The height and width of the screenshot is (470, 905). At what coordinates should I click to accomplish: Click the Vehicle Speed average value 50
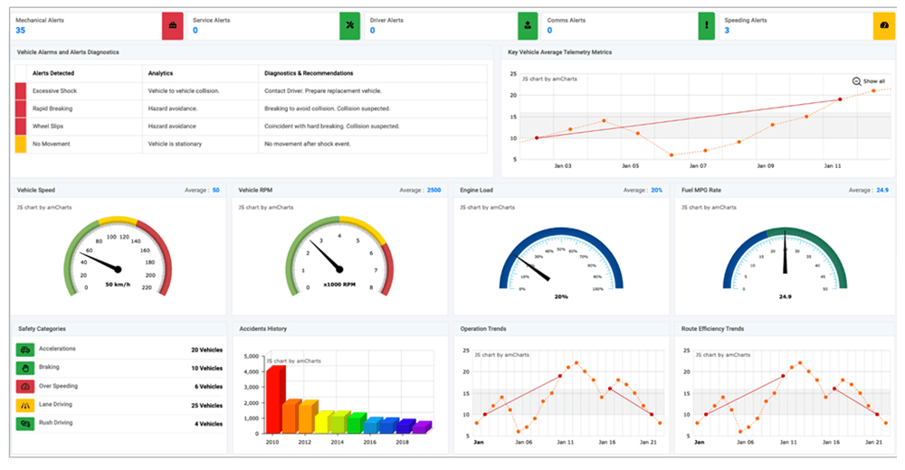tap(216, 191)
